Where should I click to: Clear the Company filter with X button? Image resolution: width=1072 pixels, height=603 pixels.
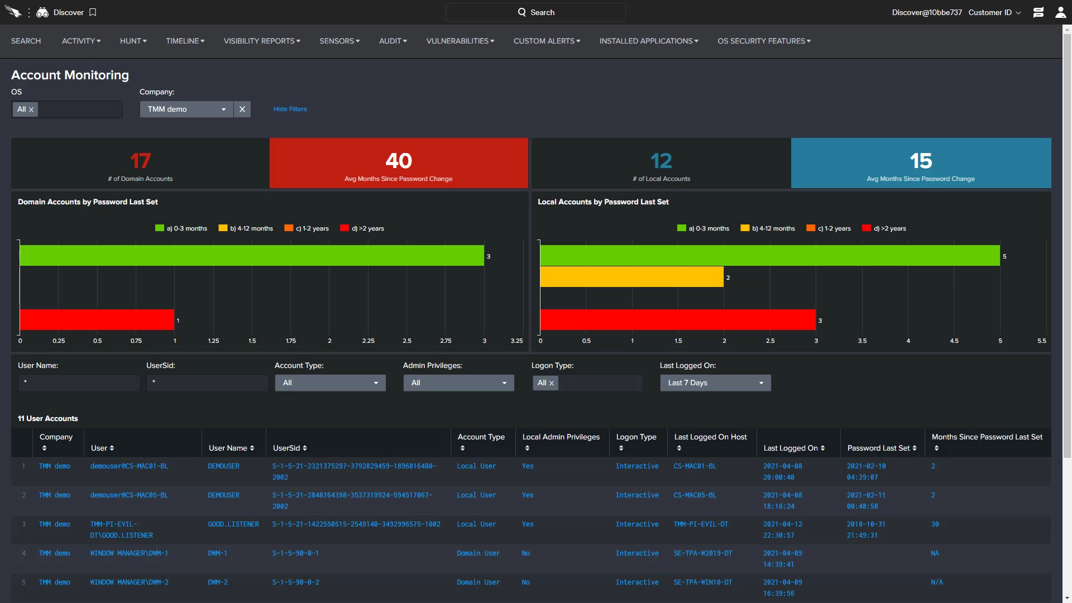click(242, 109)
